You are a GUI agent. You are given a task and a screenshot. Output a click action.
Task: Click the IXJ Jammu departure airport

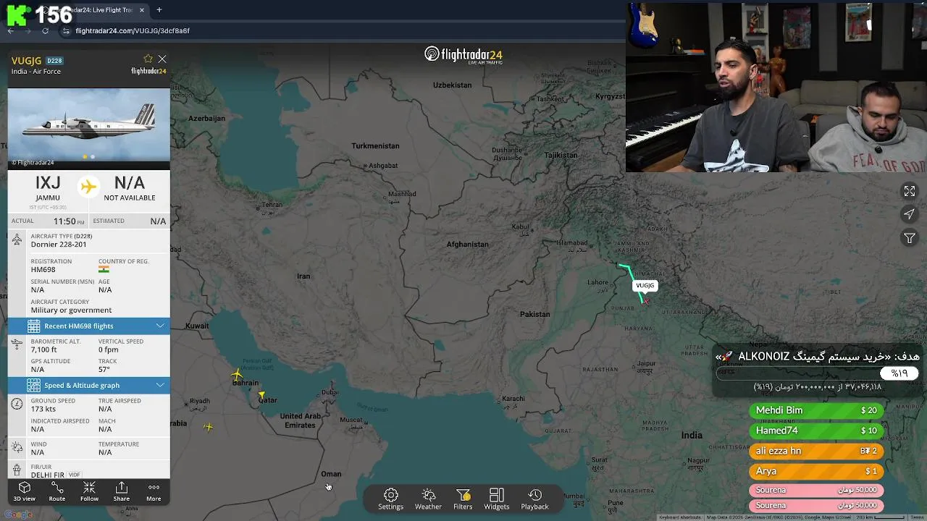pyautogui.click(x=48, y=188)
